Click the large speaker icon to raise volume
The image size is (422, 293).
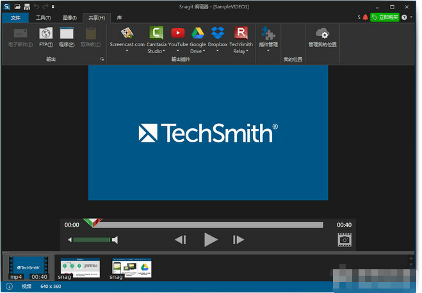click(115, 240)
